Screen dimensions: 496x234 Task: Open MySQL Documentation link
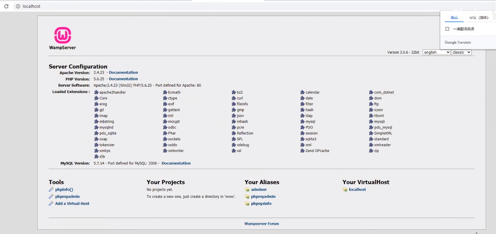coord(176,163)
